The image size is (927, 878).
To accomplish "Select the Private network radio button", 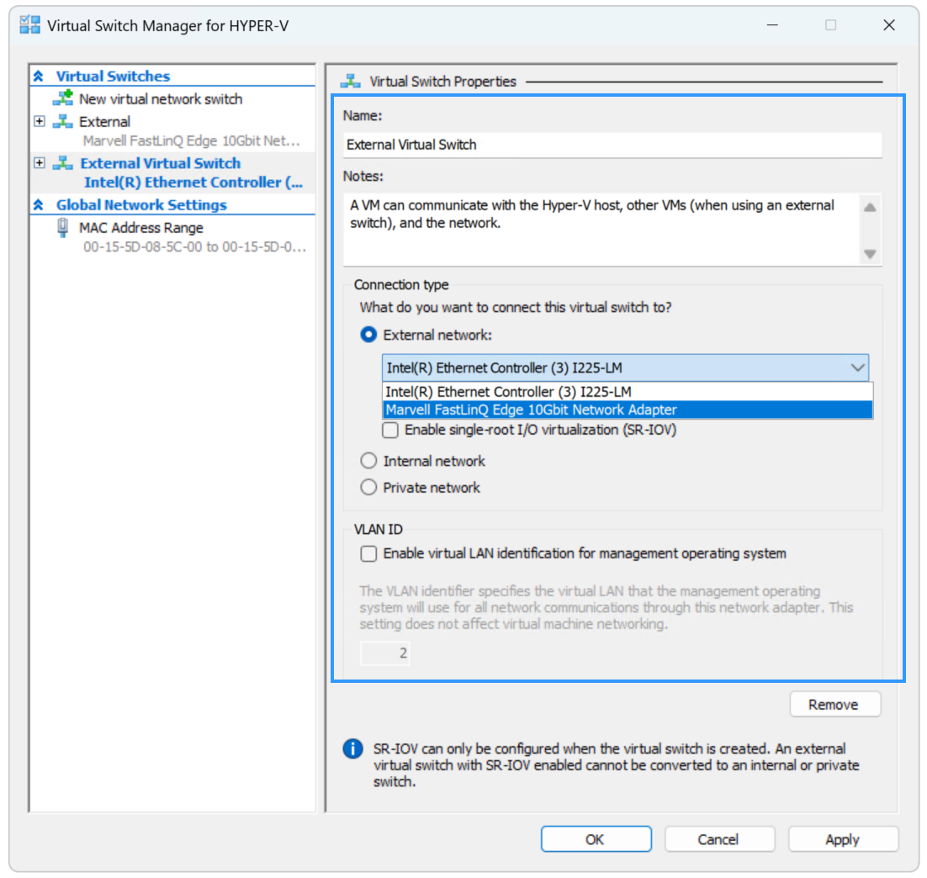I will (368, 488).
